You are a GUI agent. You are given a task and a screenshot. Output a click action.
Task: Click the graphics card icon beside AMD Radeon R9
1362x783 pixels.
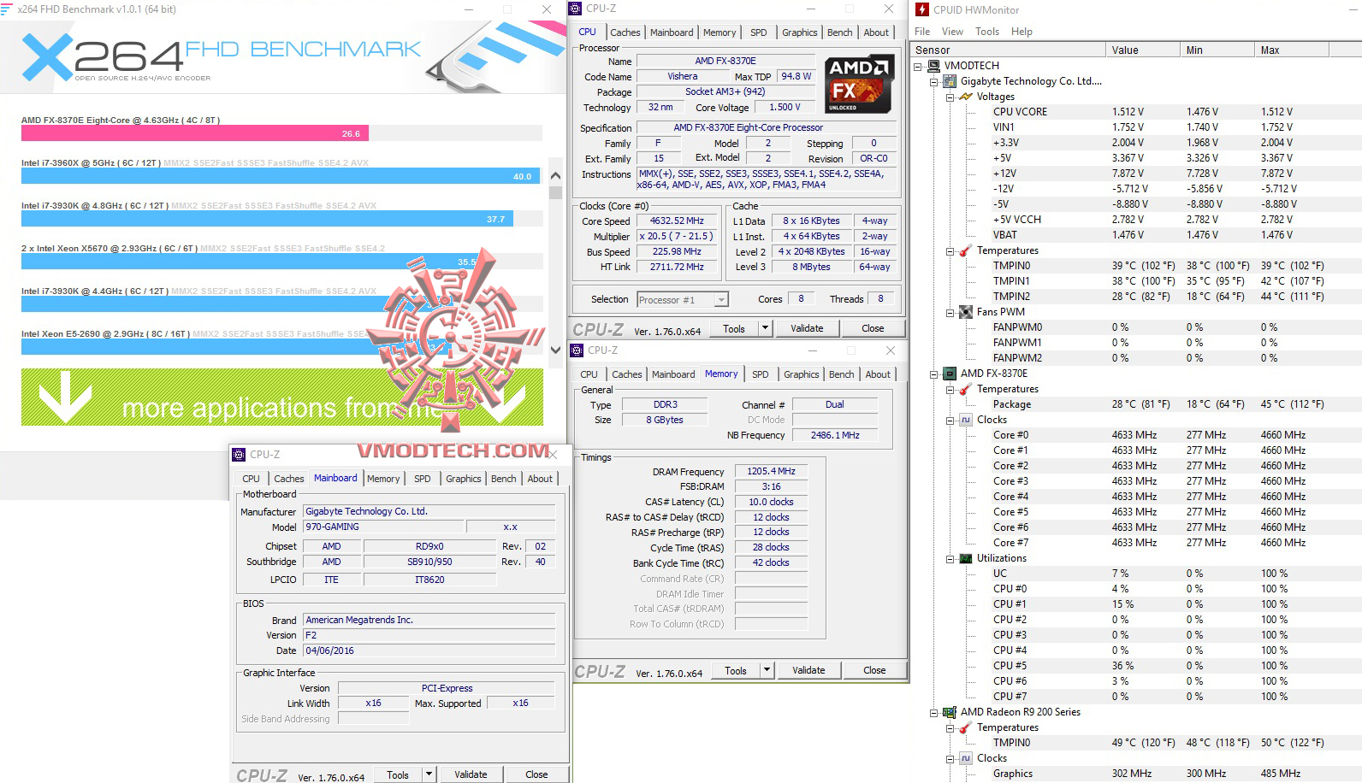coord(949,712)
